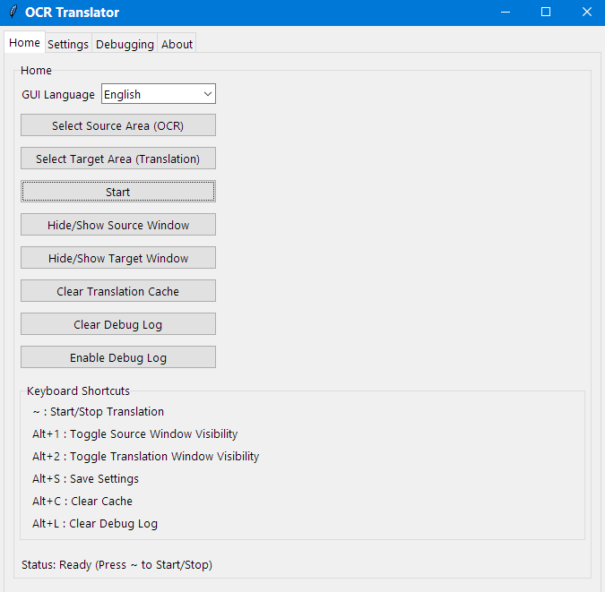The height and width of the screenshot is (592, 605).
Task: Minimize the OCR Translator window
Action: coord(506,13)
